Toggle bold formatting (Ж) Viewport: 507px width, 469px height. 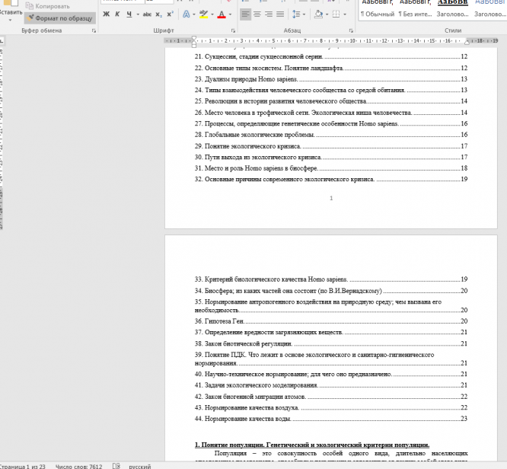tap(106, 14)
